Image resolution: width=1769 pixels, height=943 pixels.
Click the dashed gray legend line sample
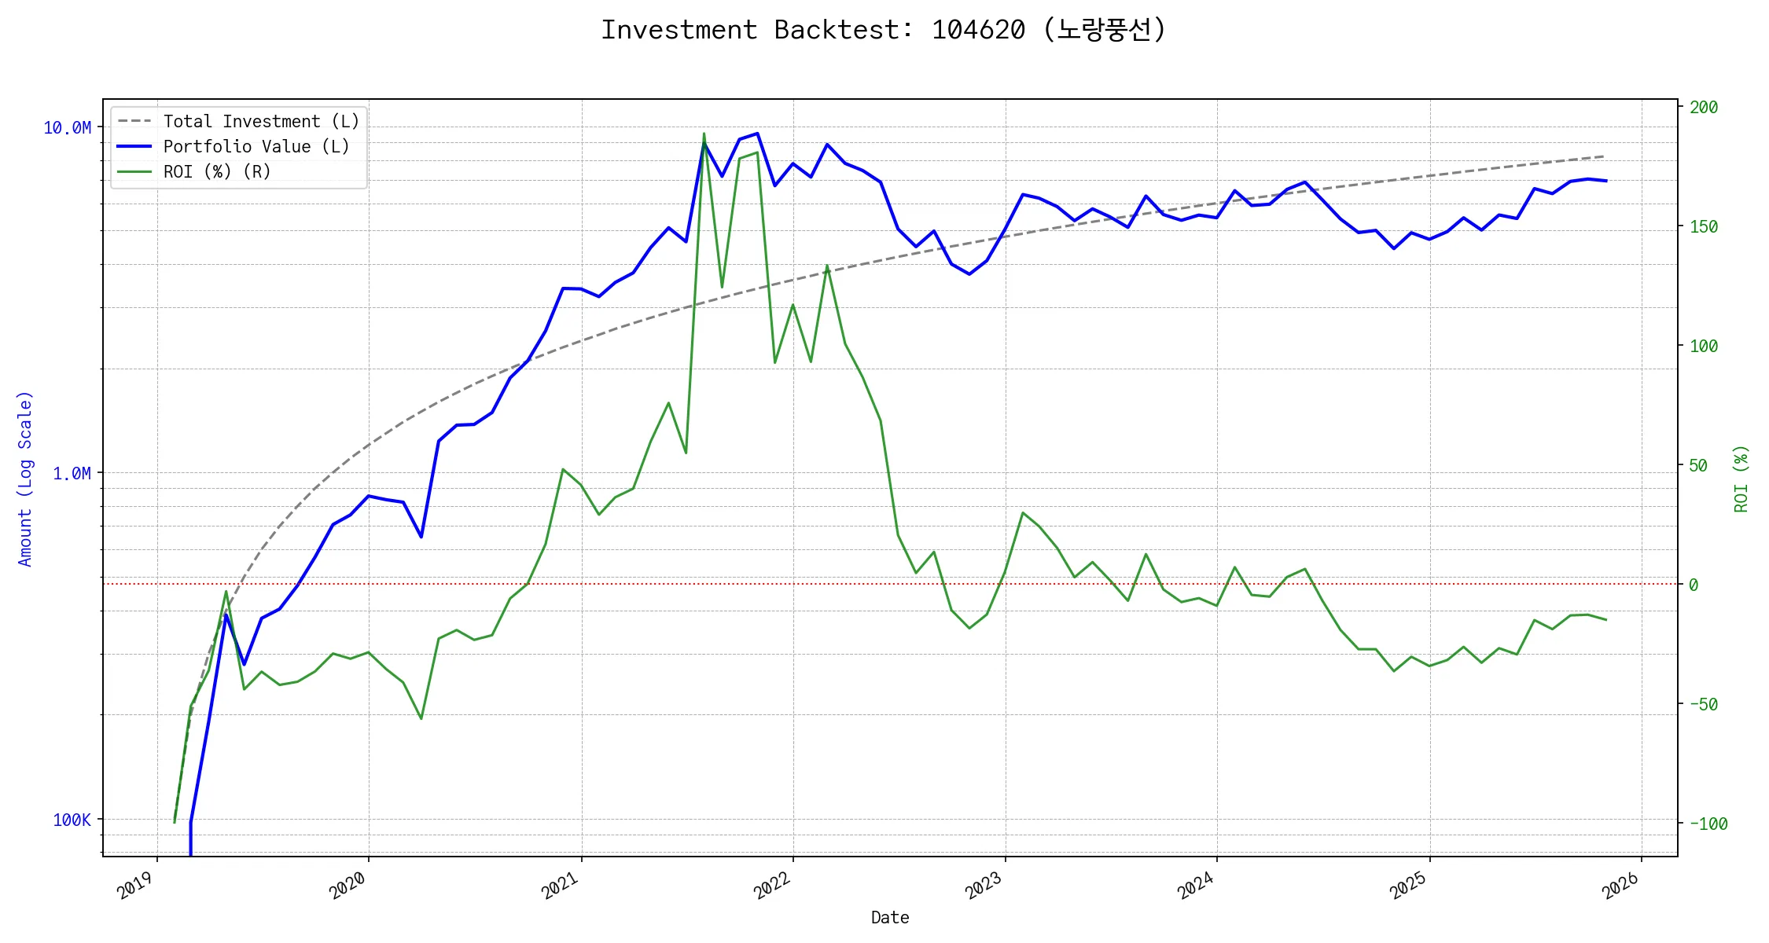tap(134, 121)
